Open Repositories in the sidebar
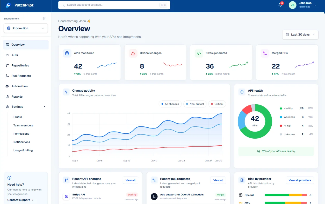325x204 pixels. click(26, 65)
